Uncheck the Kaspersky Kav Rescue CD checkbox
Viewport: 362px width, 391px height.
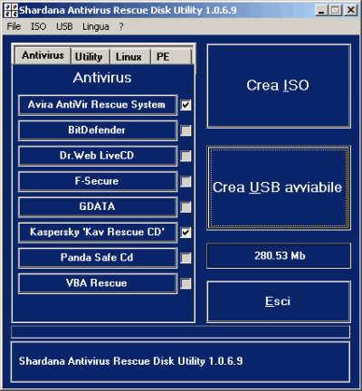click(x=186, y=233)
